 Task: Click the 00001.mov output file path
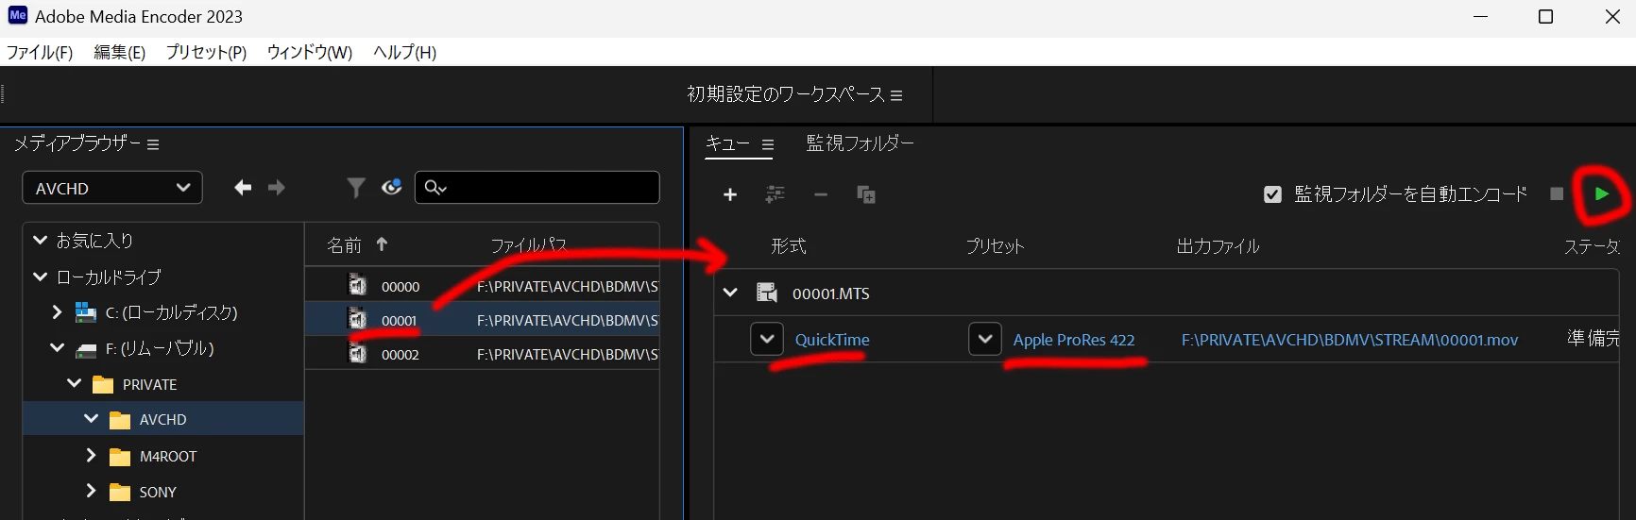point(1350,340)
